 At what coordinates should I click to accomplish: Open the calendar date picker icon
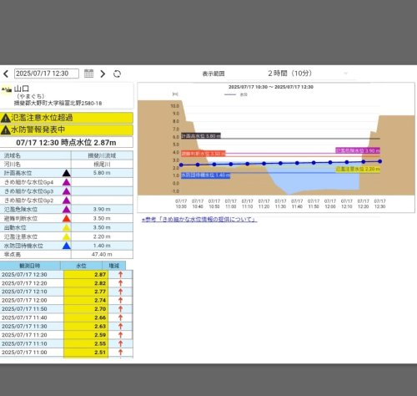click(x=89, y=74)
